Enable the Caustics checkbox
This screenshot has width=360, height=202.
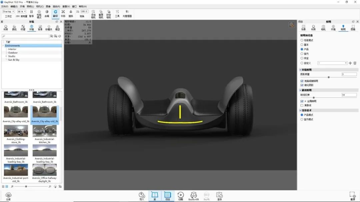click(302, 105)
